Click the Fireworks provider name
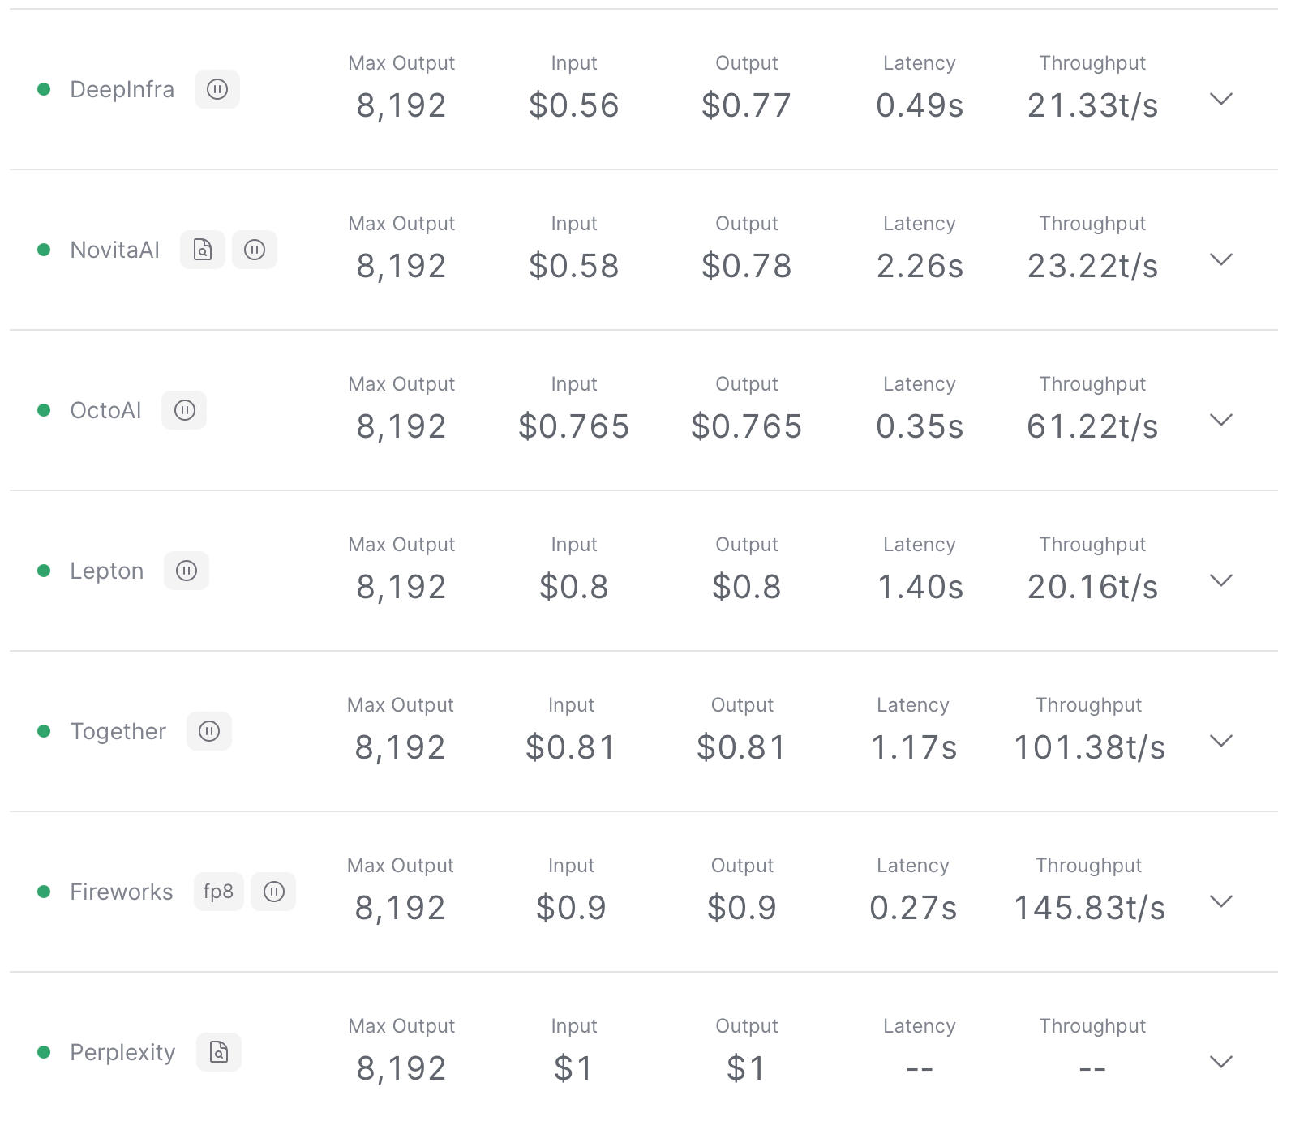The image size is (1291, 1138). coord(122,892)
